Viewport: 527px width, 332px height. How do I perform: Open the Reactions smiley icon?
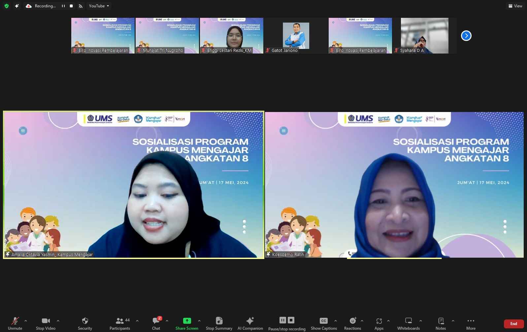[353, 321]
